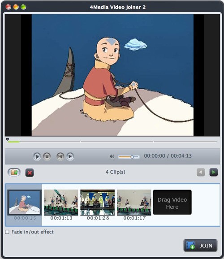The height and width of the screenshot is (259, 224).
Task: Enable the Fade in/out effect checkbox
Action: tap(7, 232)
